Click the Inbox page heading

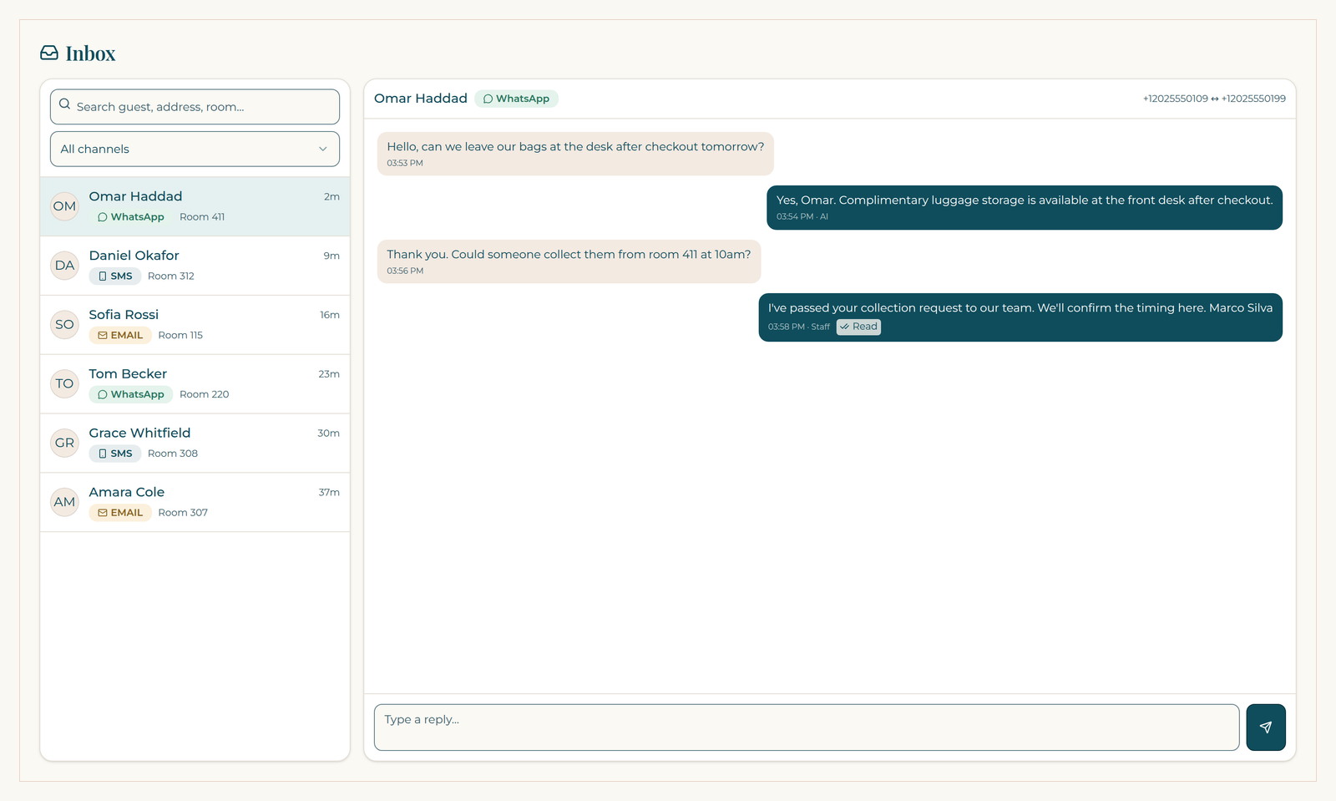click(90, 53)
